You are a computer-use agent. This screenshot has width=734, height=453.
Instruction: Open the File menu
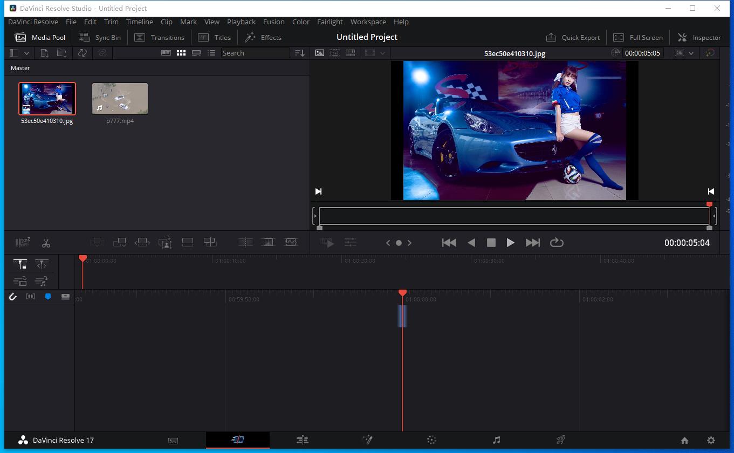[x=71, y=22]
